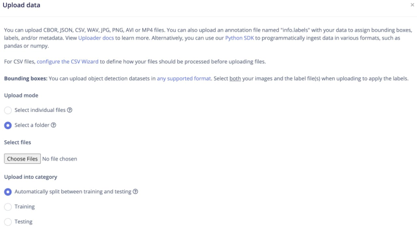Click help icon beside Select a folder
Screen dimensions: 417x234
point(54,125)
